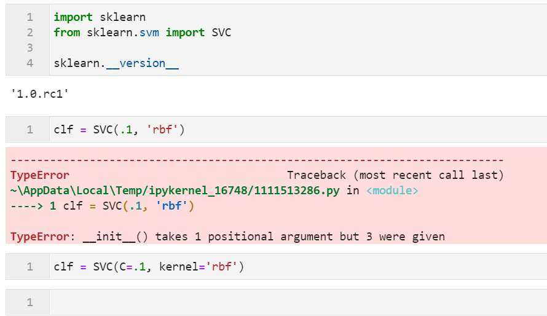Click the ipykernel_16748/1111513286.py file path
547x316 pixels.
coord(175,191)
